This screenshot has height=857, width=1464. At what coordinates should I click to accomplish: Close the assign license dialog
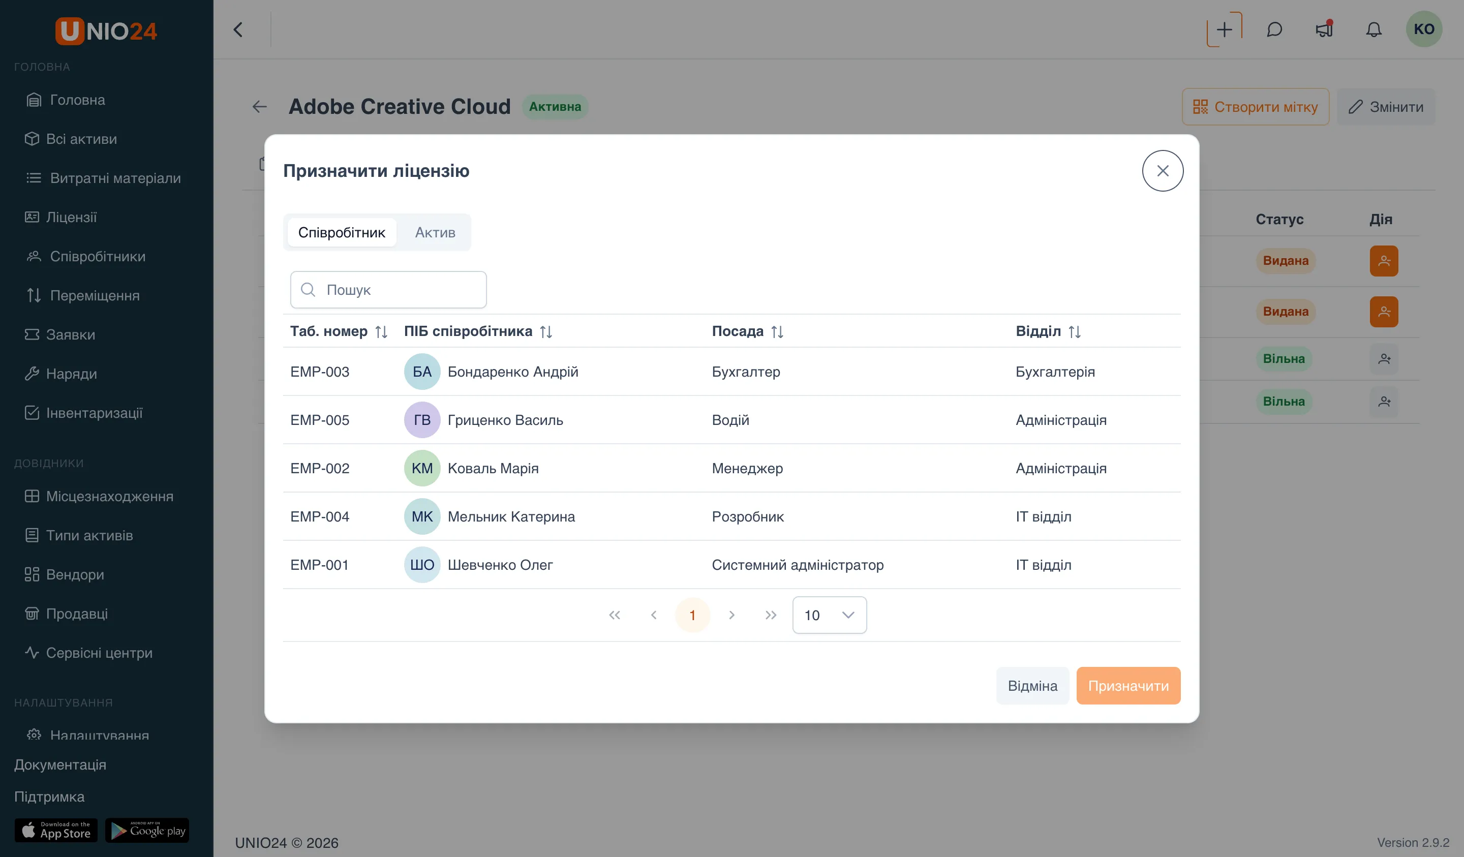pos(1163,171)
